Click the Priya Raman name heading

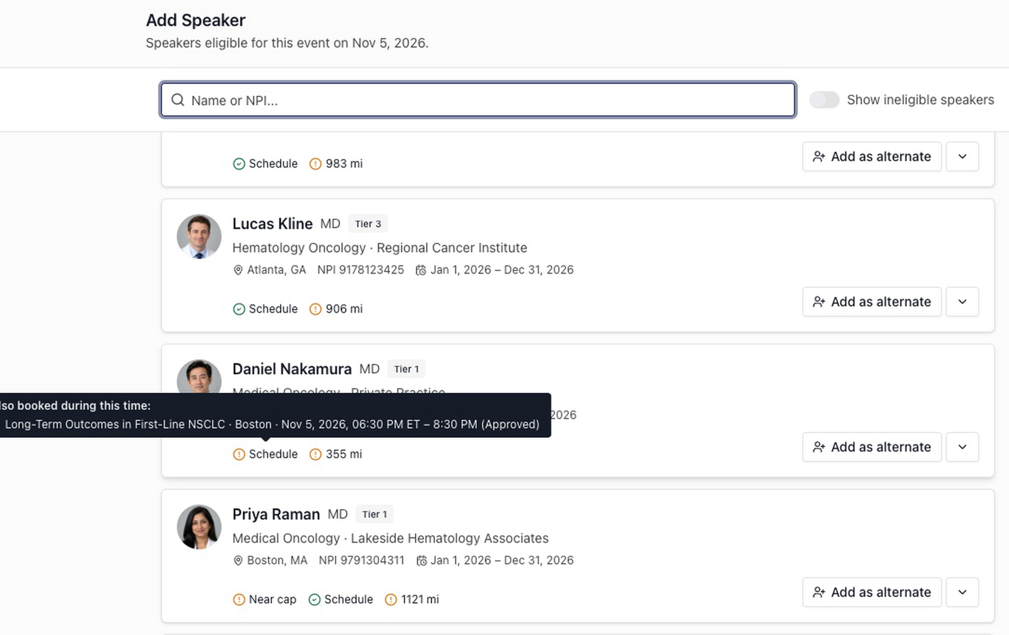point(276,515)
